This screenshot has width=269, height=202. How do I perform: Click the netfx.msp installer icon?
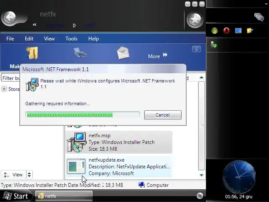pyautogui.click(x=76, y=142)
